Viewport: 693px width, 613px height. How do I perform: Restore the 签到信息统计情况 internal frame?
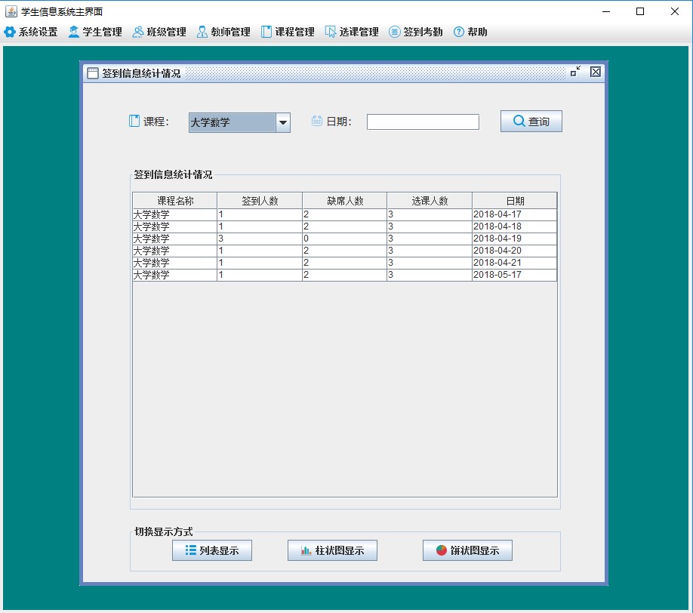[575, 71]
